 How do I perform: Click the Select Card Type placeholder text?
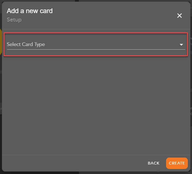click(x=26, y=44)
